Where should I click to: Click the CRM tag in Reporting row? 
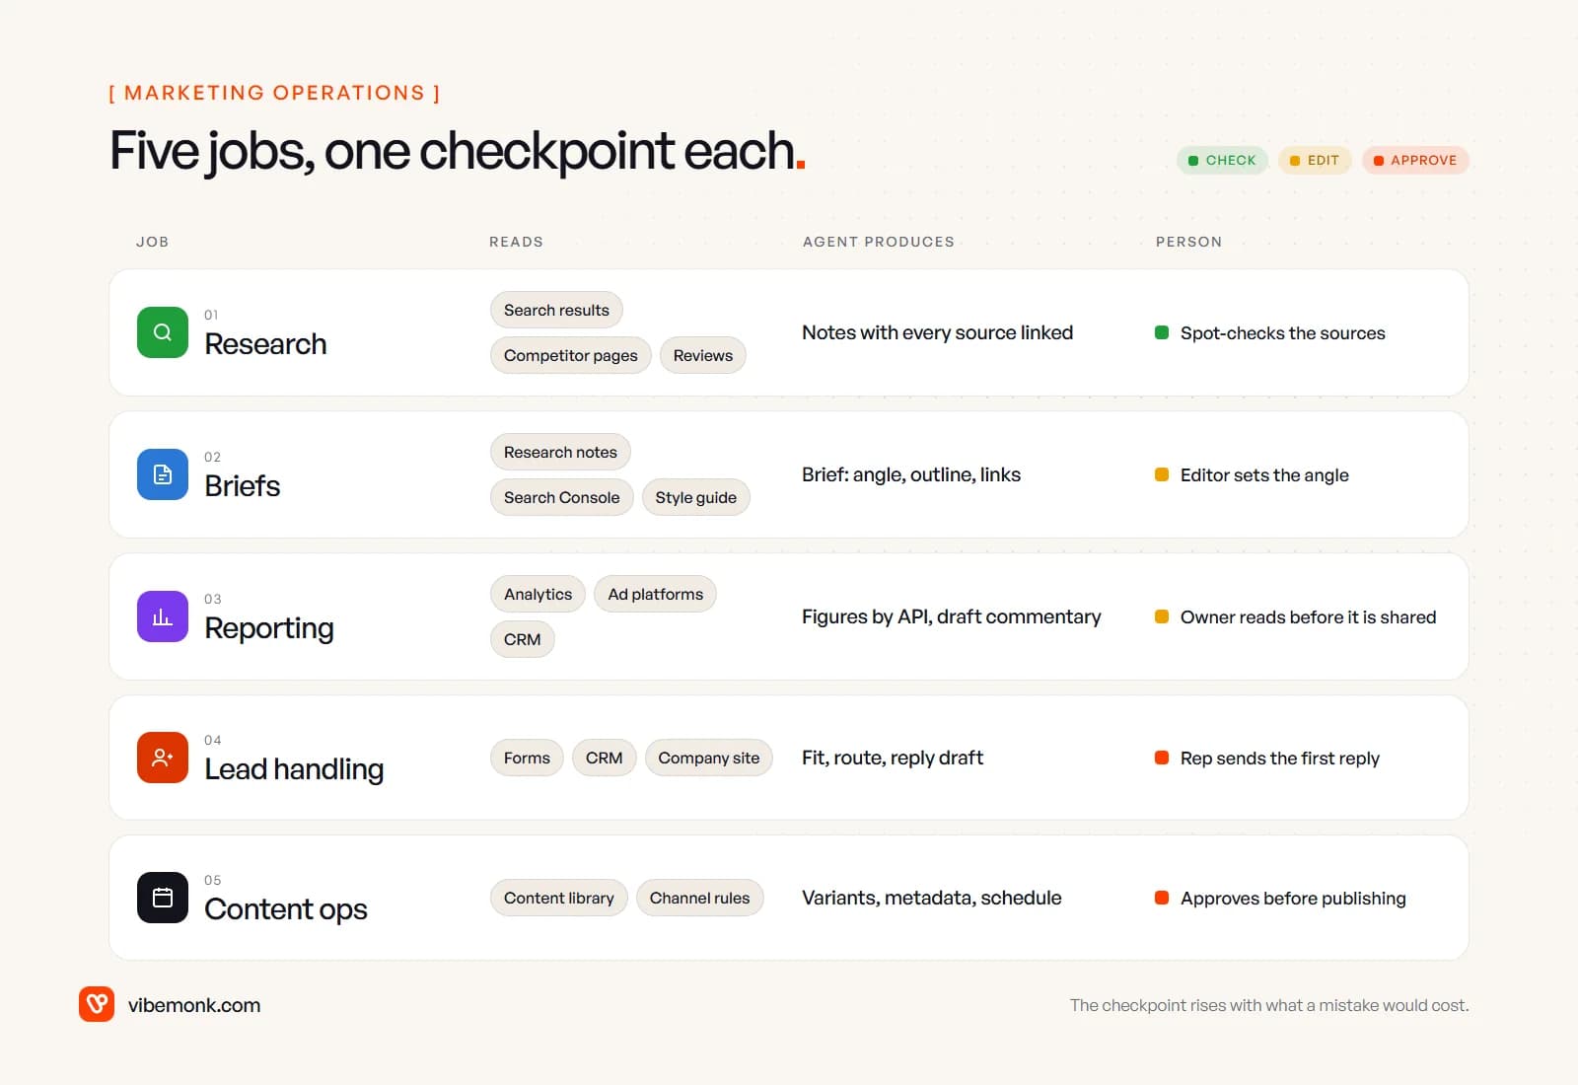523,639
